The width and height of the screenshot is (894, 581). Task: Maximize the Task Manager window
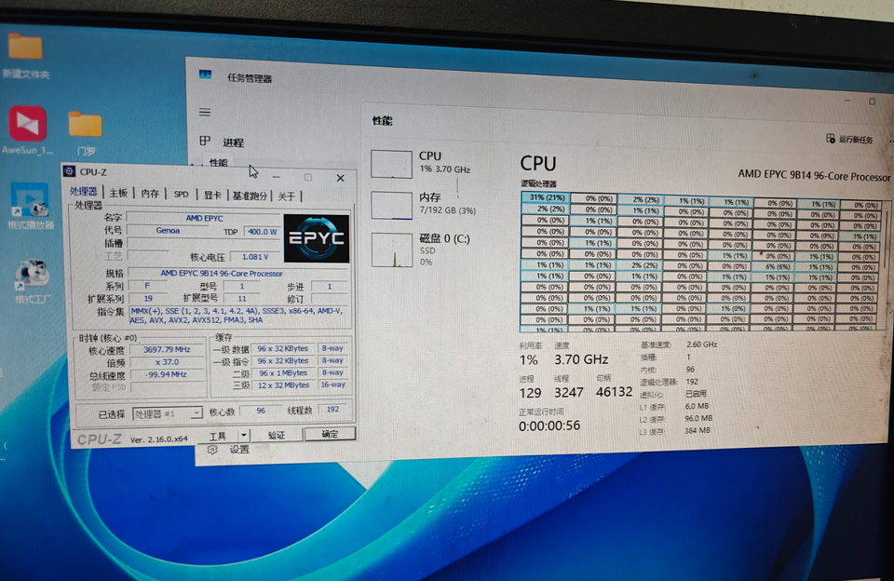[872, 101]
